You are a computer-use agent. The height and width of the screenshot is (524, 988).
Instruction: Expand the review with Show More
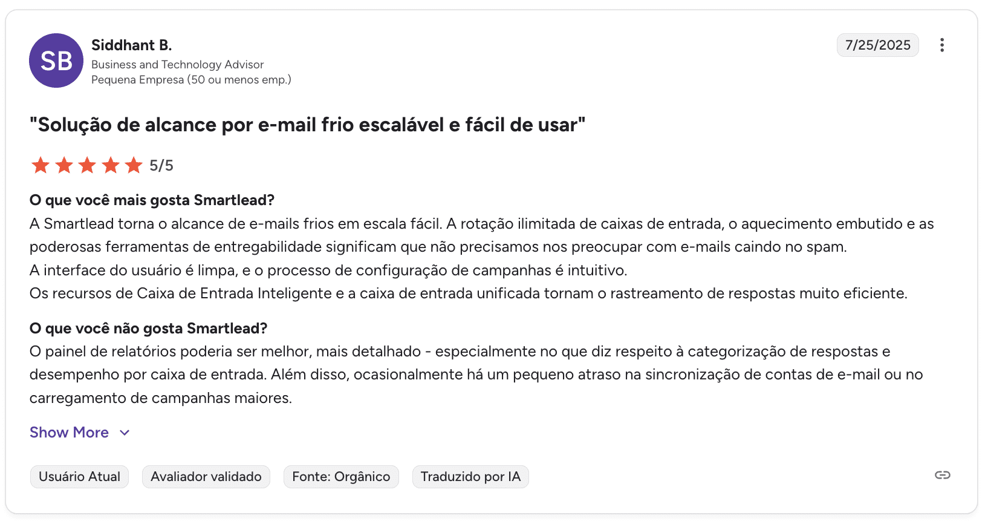click(x=69, y=433)
